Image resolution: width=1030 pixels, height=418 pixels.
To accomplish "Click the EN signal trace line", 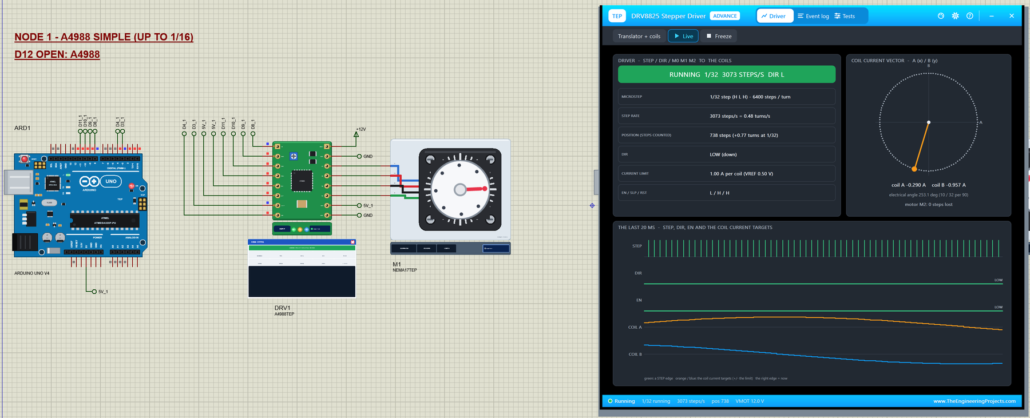I will pos(823,311).
